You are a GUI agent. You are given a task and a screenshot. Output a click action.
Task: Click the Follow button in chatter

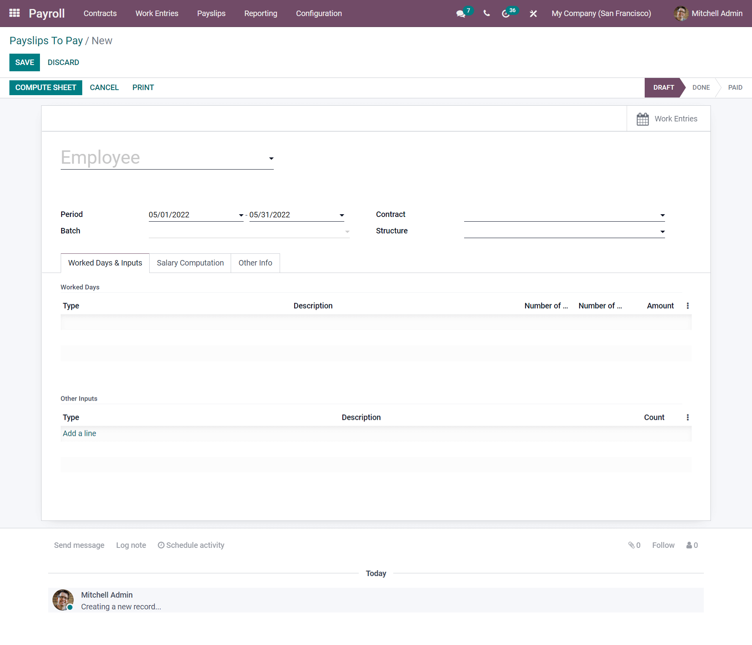pos(663,545)
